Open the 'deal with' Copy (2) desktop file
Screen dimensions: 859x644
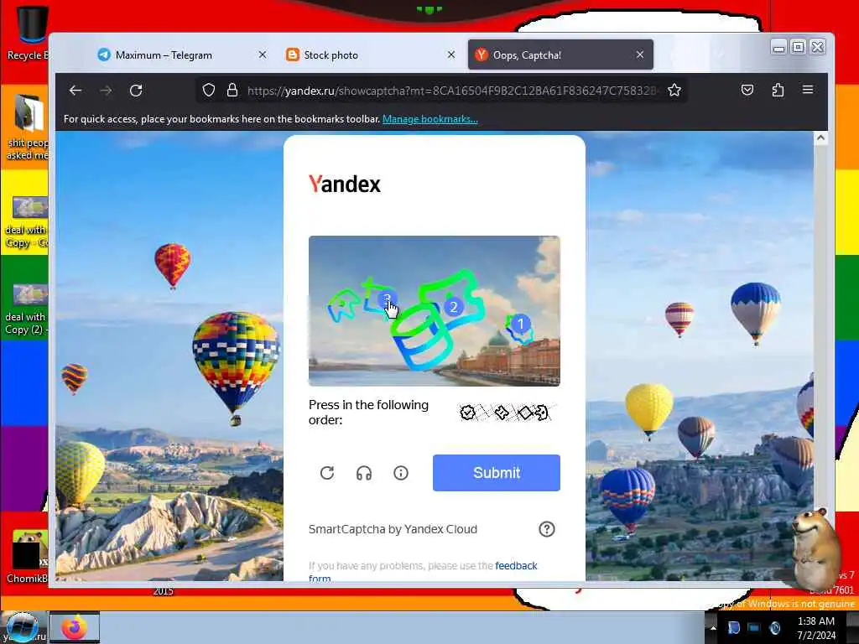[28, 310]
